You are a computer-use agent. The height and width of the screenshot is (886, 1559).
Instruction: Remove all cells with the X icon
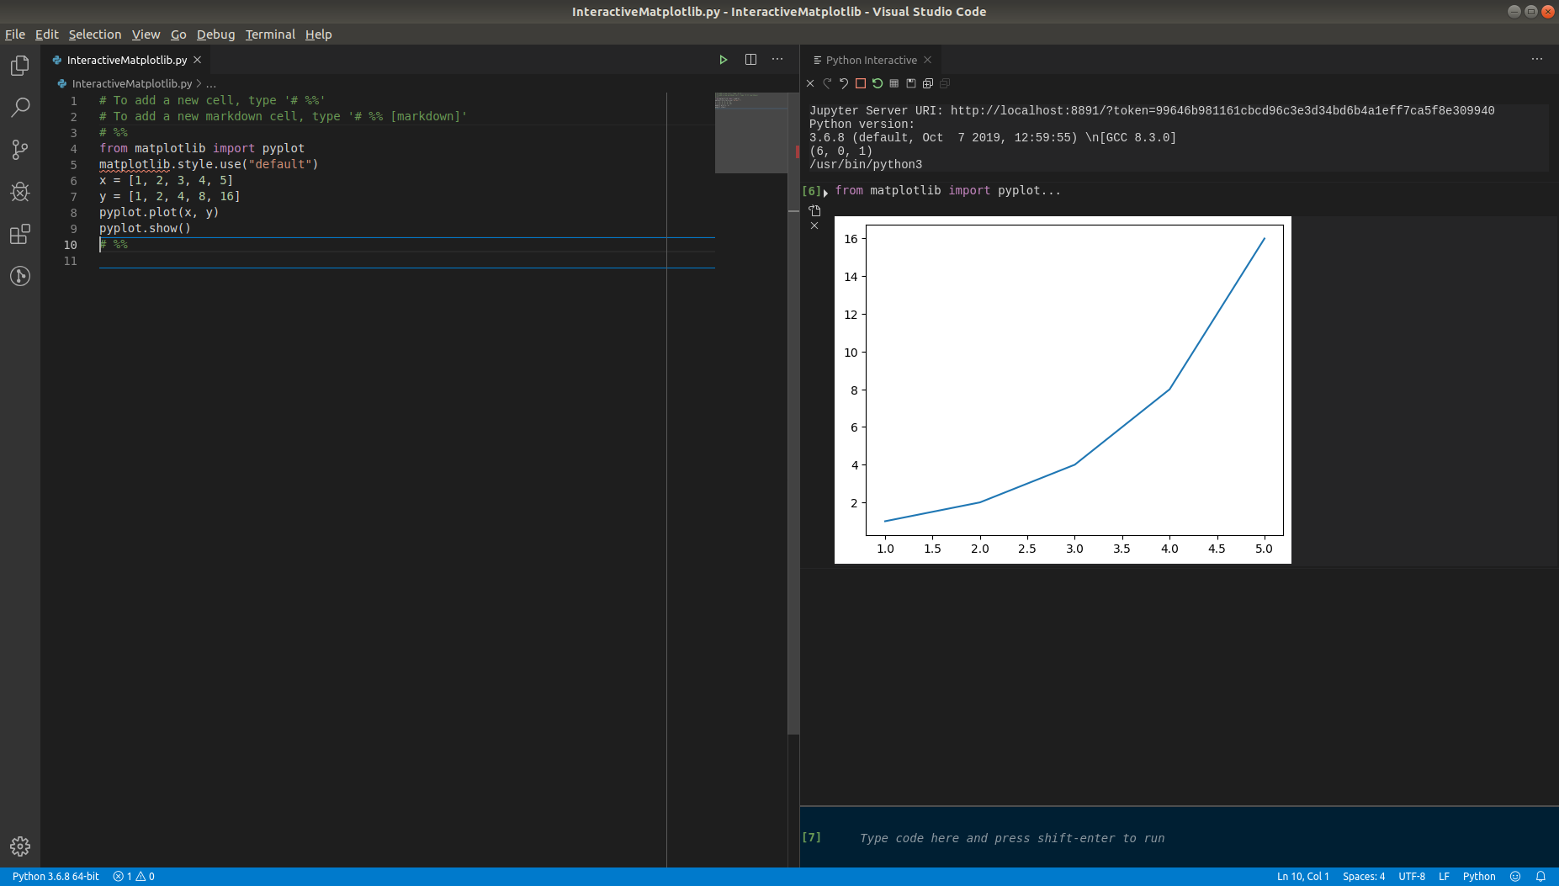pos(810,83)
